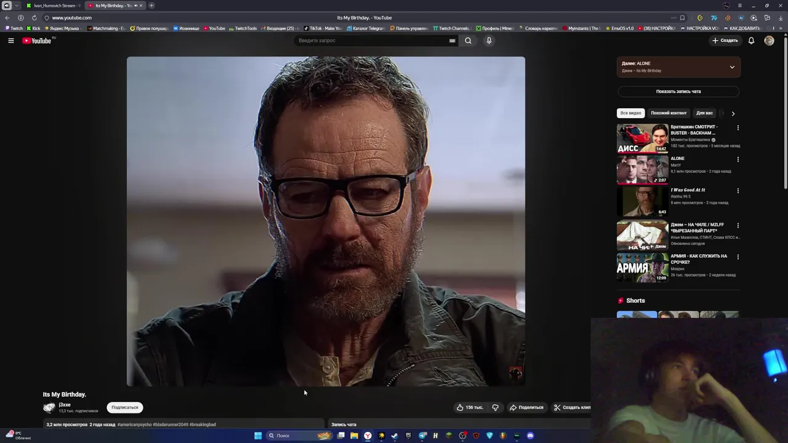Open Telegram from the taskbar
Viewport: 788px width, 443px height.
(422, 436)
